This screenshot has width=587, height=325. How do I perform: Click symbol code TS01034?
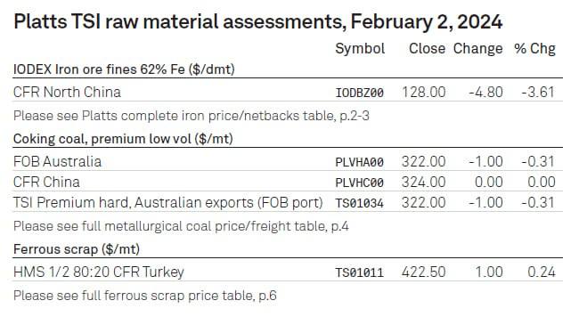coord(359,203)
